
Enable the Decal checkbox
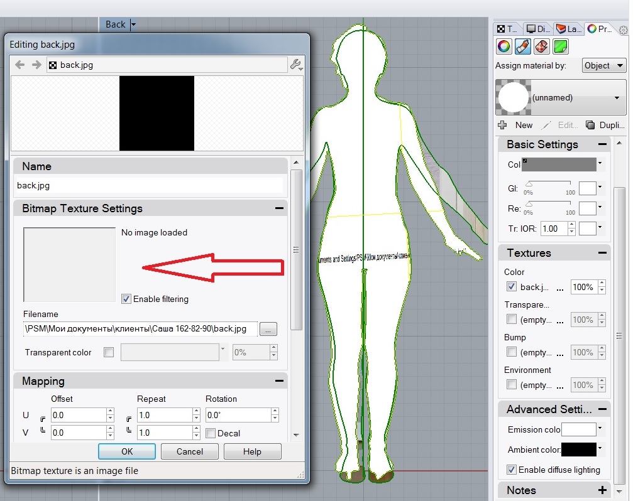(x=211, y=433)
